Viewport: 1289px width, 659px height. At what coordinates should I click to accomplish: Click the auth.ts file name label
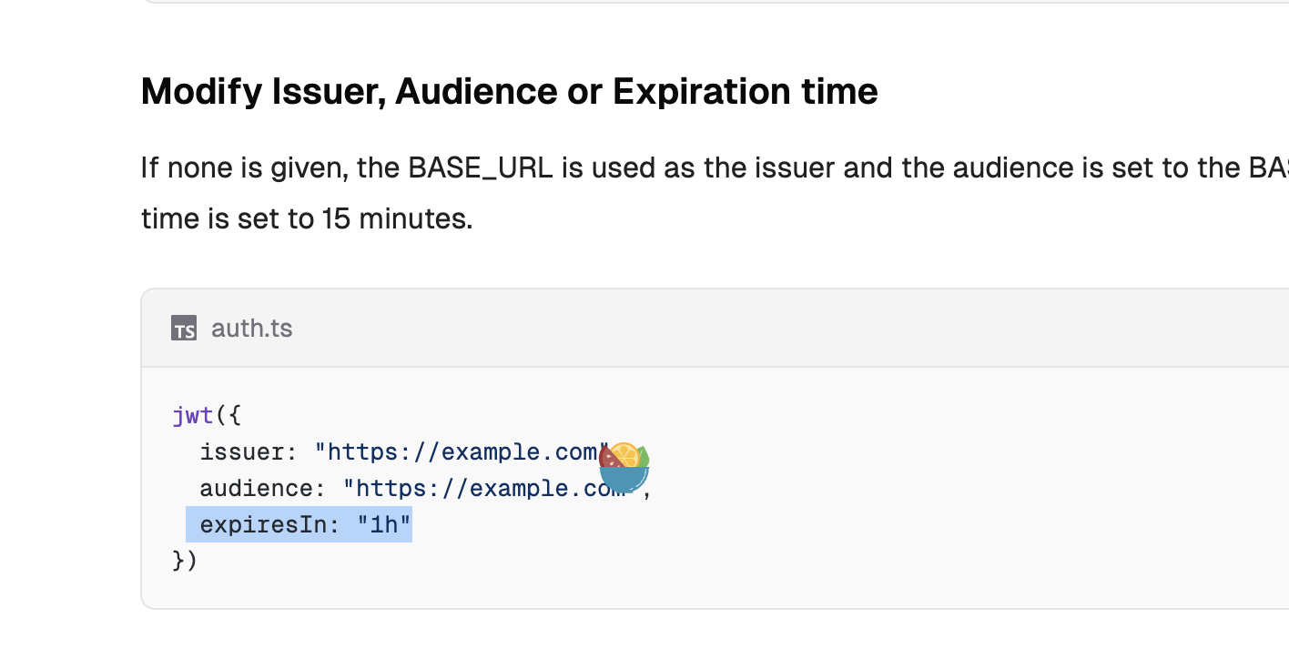point(252,329)
